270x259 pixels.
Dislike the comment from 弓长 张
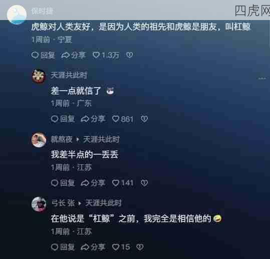[140, 247]
